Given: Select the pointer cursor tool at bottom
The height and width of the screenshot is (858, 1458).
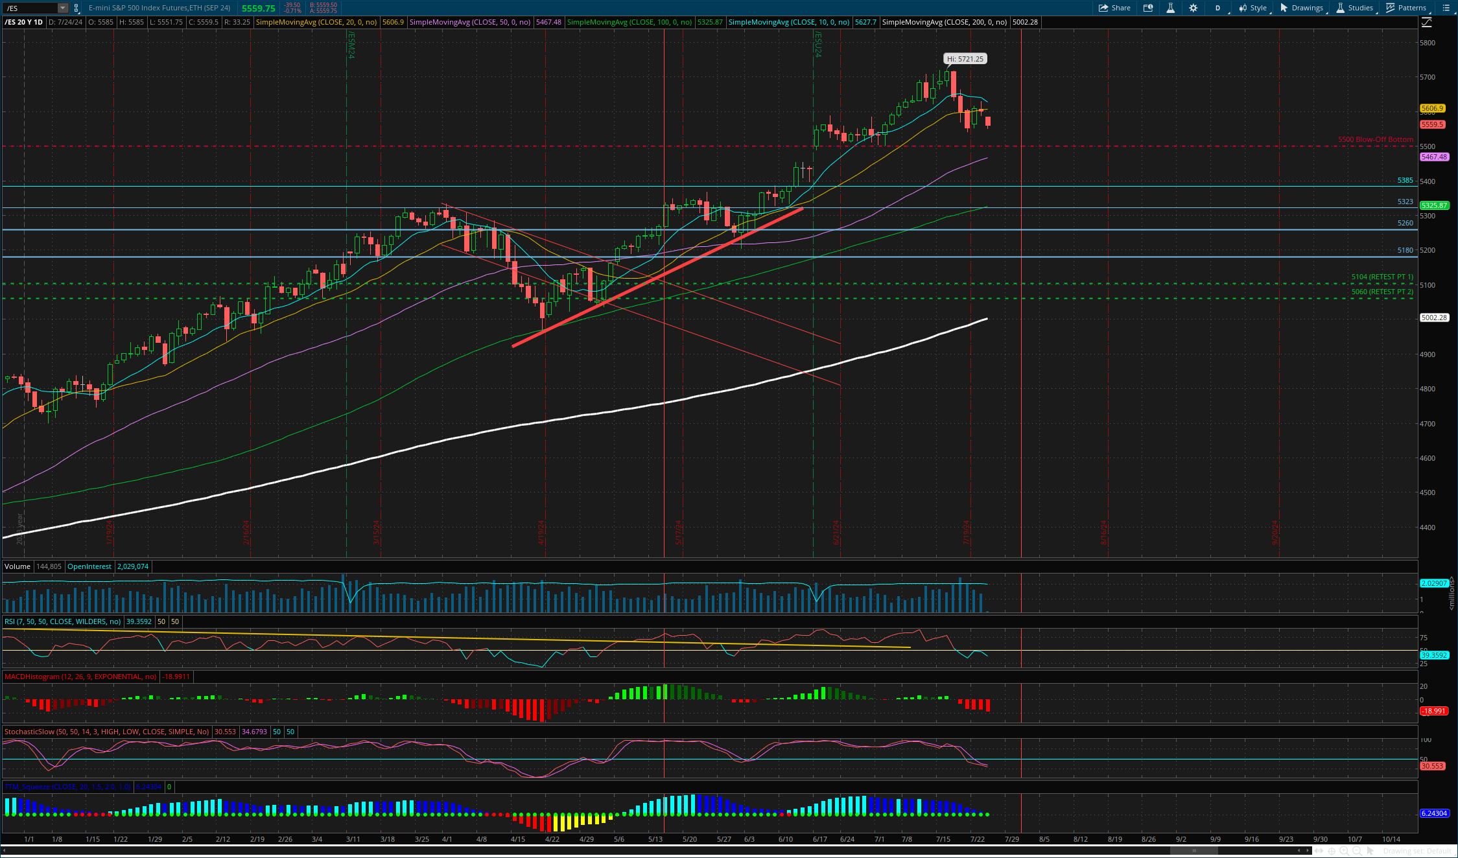Looking at the screenshot, I should point(1370,851).
